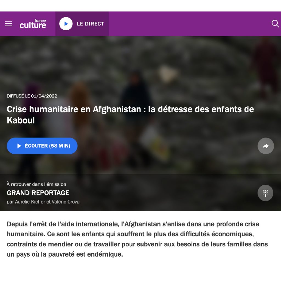The width and height of the screenshot is (281, 281).
Task: Start the live stream circular play button
Action: pyautogui.click(x=66, y=24)
